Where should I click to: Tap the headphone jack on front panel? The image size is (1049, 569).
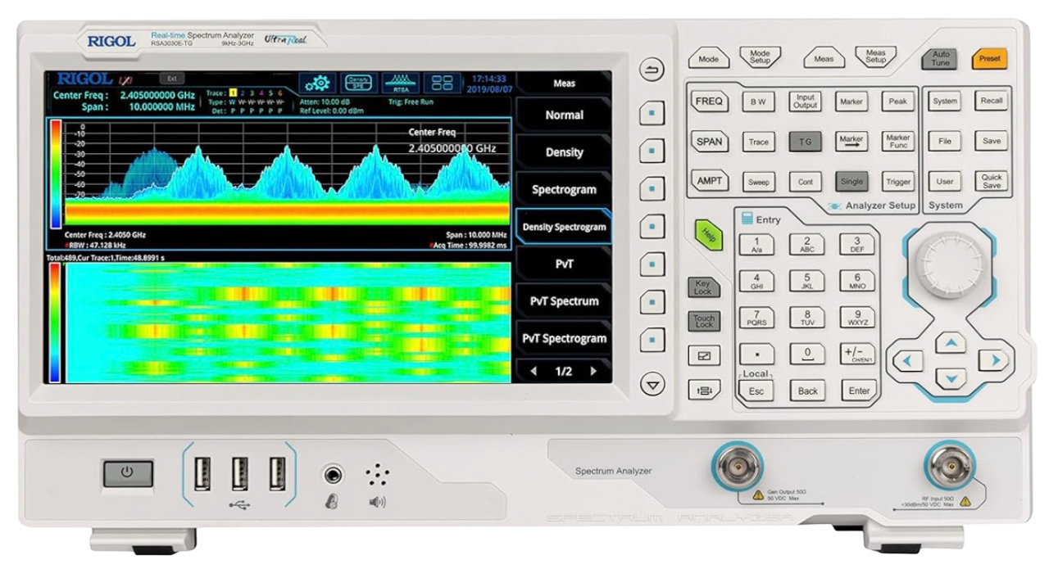333,474
